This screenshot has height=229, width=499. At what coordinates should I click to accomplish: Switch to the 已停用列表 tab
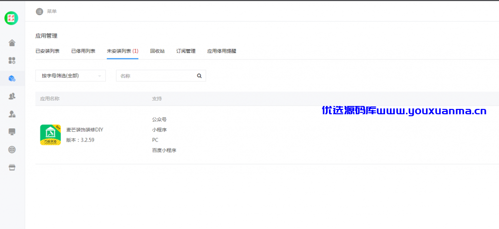(83, 51)
